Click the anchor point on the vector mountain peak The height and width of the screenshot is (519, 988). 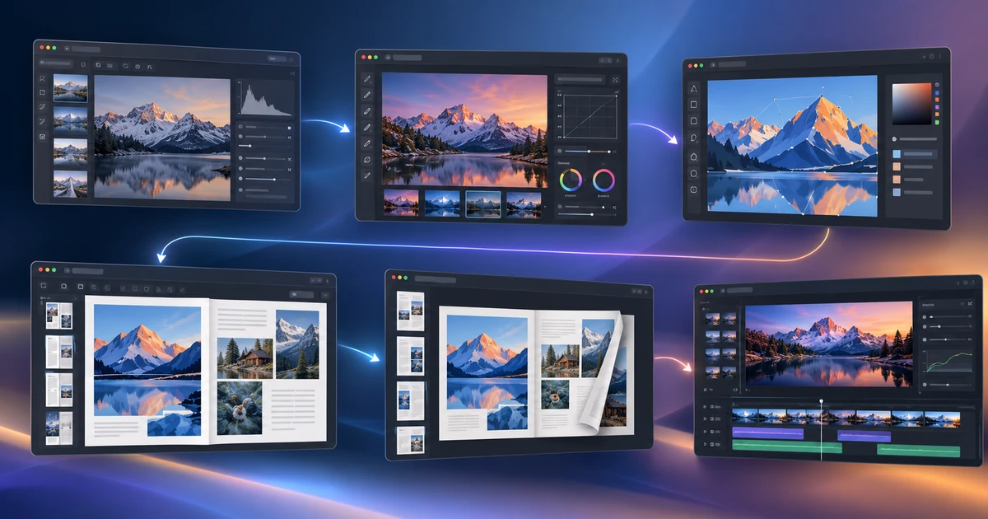(x=822, y=96)
